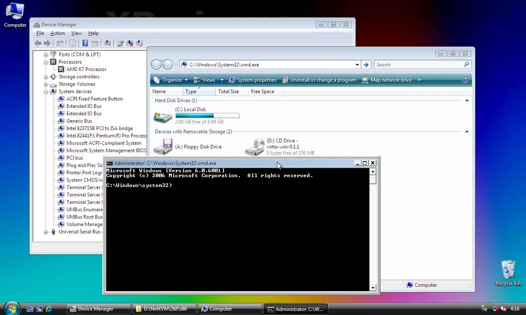Sort by Name column header
Viewport: 526px width, 315px height.
pos(166,91)
